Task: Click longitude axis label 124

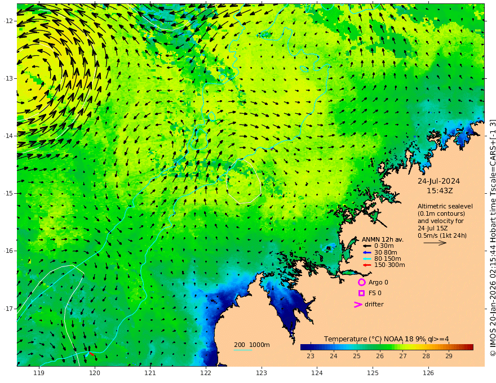Action: pos(317,373)
